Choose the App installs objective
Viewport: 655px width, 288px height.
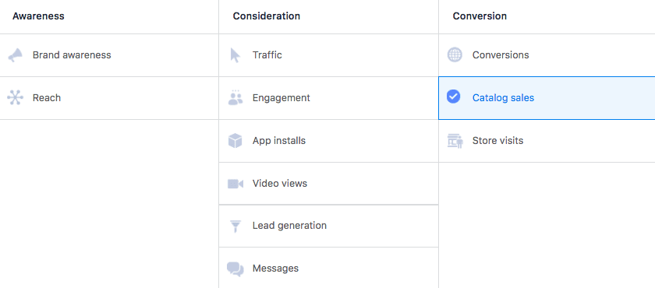click(329, 141)
